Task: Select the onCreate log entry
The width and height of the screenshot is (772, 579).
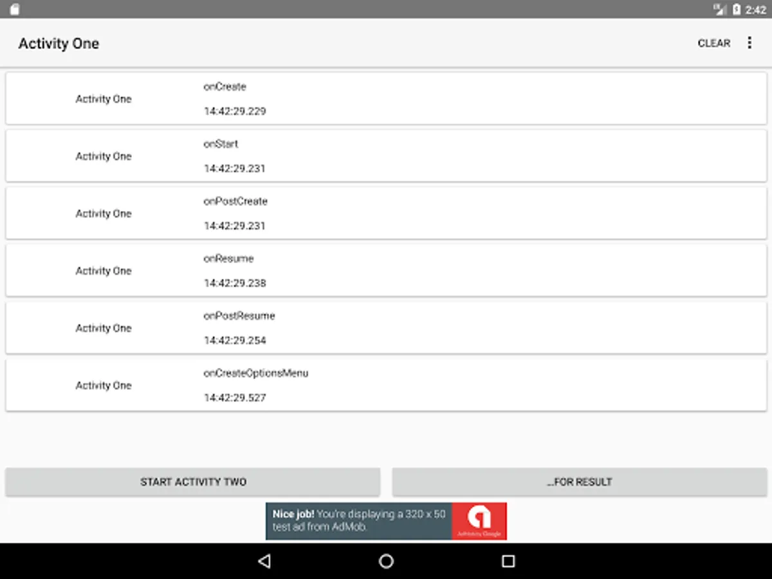Action: (x=386, y=98)
